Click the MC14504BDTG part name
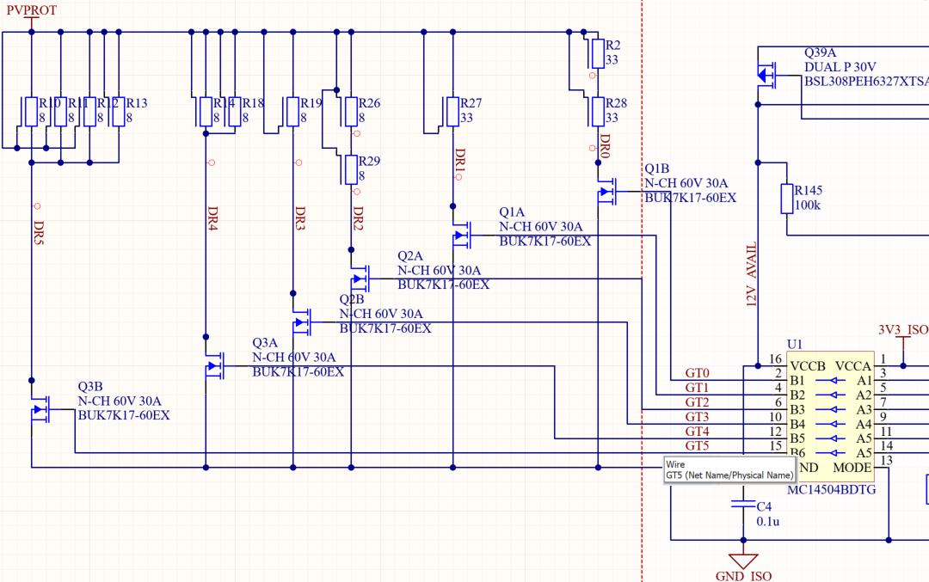The height and width of the screenshot is (582, 929). (x=831, y=490)
